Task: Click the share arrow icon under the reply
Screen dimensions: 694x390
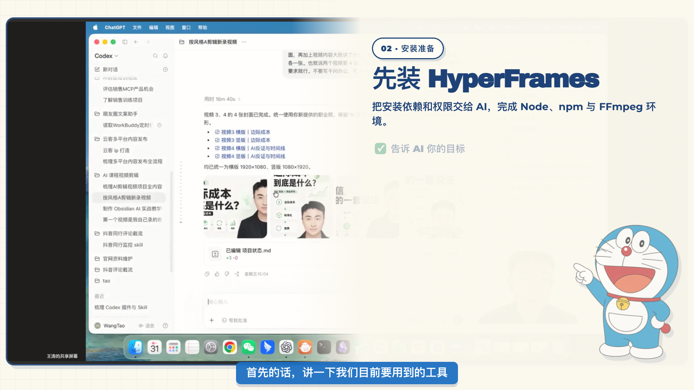Action: click(237, 274)
